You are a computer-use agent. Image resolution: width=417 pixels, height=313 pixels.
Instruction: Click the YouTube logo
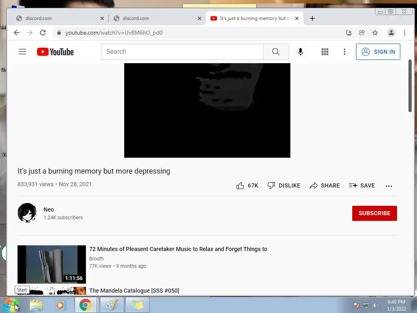click(x=55, y=52)
